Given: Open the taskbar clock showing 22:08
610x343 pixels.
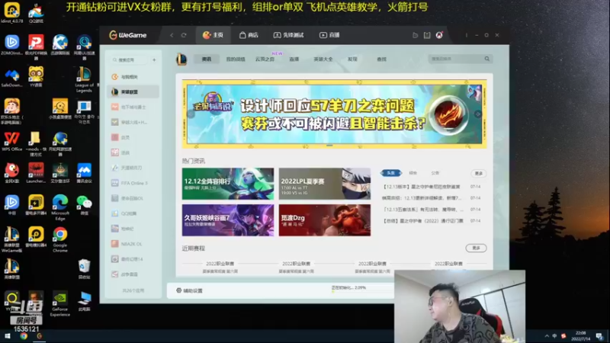Looking at the screenshot, I should coord(580,336).
